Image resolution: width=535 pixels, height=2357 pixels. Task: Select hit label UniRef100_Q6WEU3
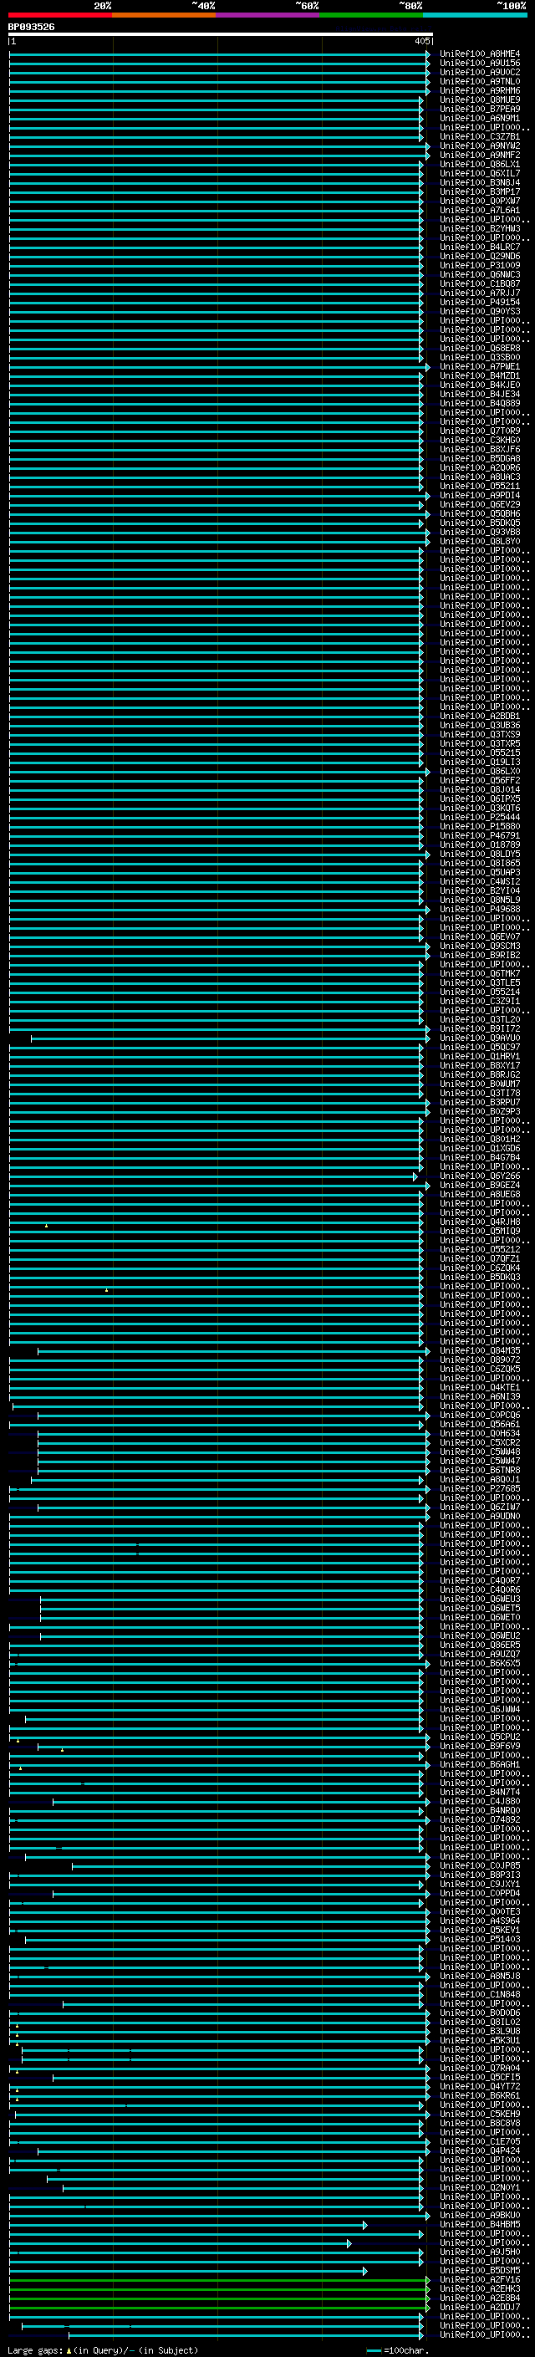point(479,1599)
